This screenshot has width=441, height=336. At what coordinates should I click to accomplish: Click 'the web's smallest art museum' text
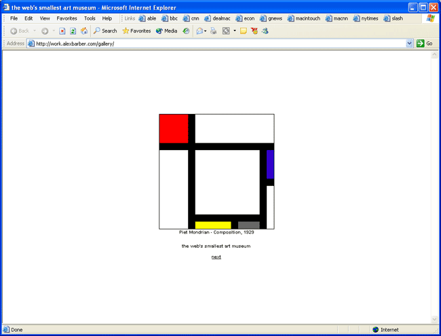(216, 246)
